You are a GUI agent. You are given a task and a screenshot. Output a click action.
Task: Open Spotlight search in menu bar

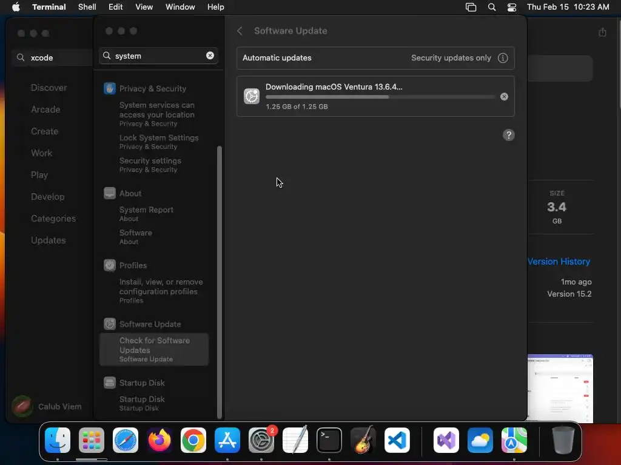click(x=491, y=7)
